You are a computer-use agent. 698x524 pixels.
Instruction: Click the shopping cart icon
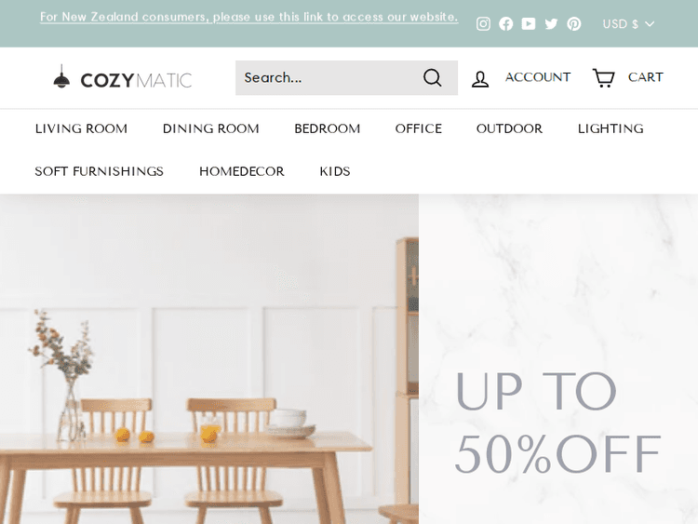[x=603, y=77]
